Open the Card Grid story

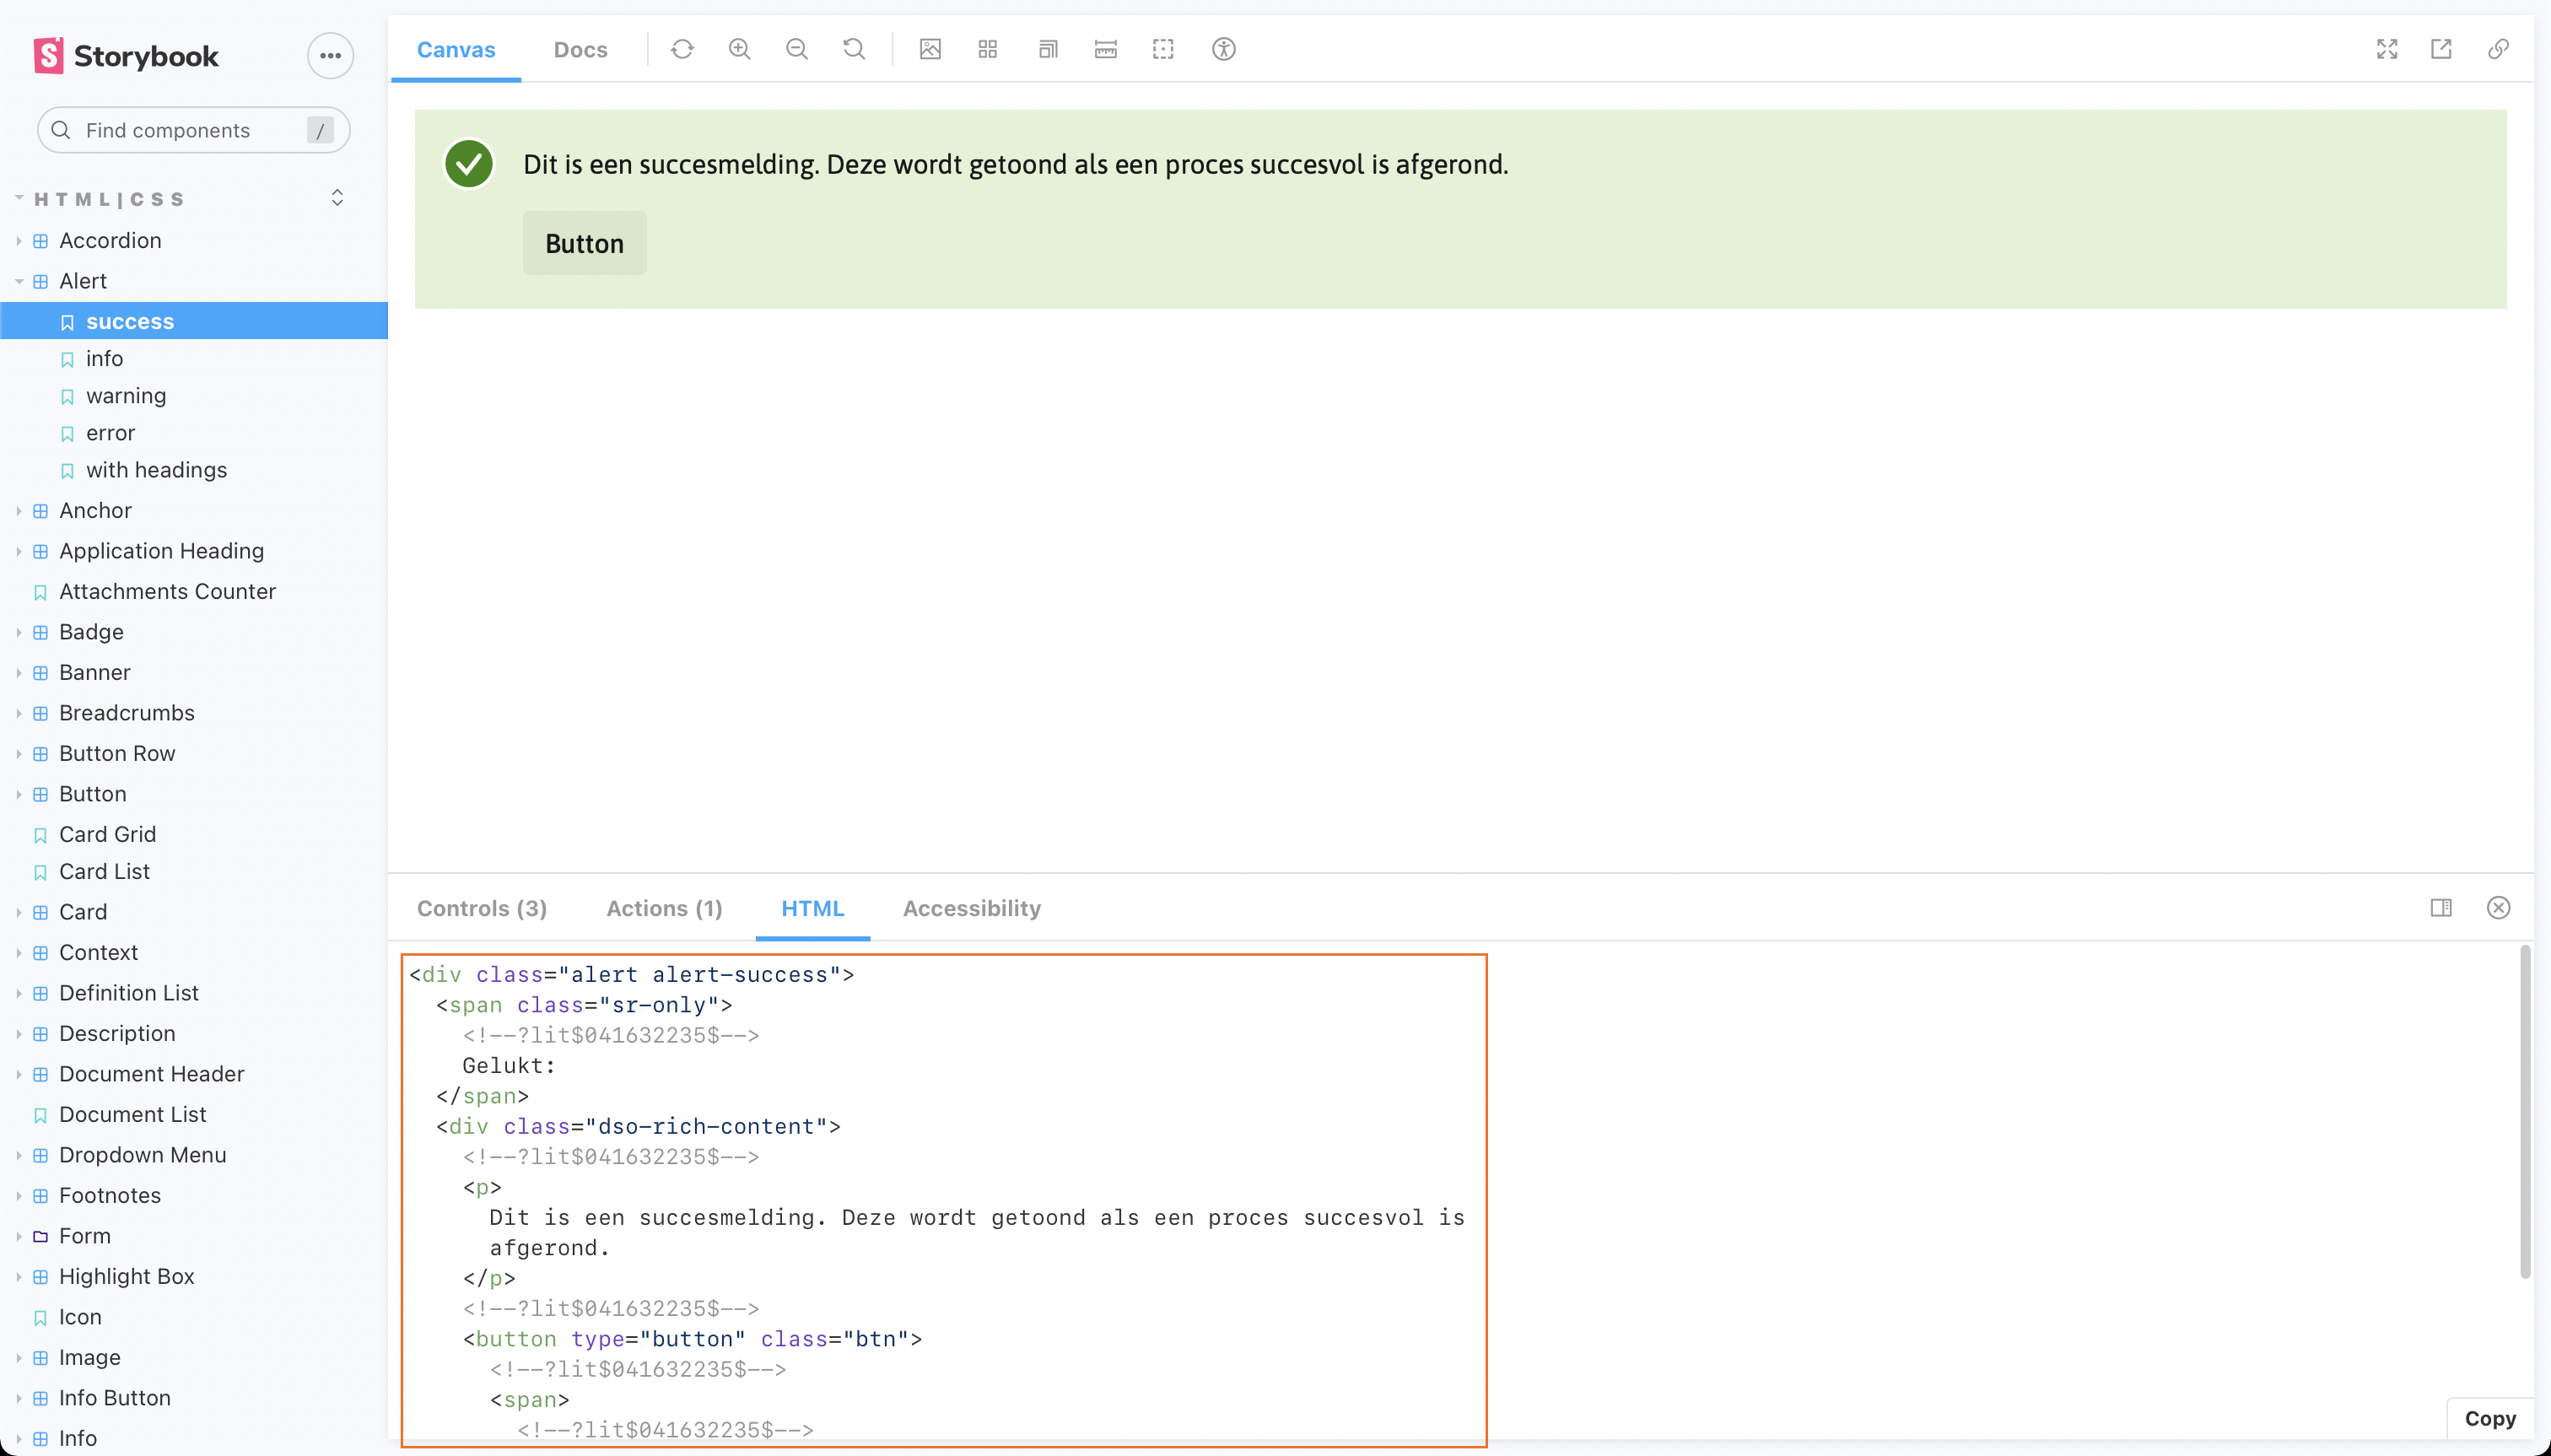pos(107,834)
